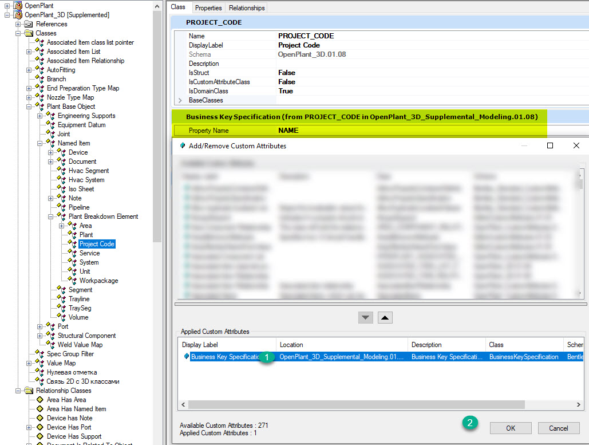The image size is (589, 445).
Task: Expand the Associated Item List node
Action: coord(29,52)
